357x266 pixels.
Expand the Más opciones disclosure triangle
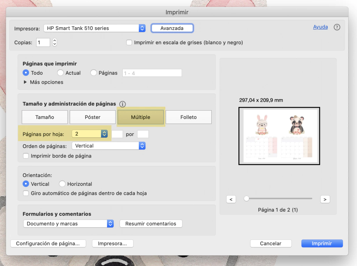(25, 82)
